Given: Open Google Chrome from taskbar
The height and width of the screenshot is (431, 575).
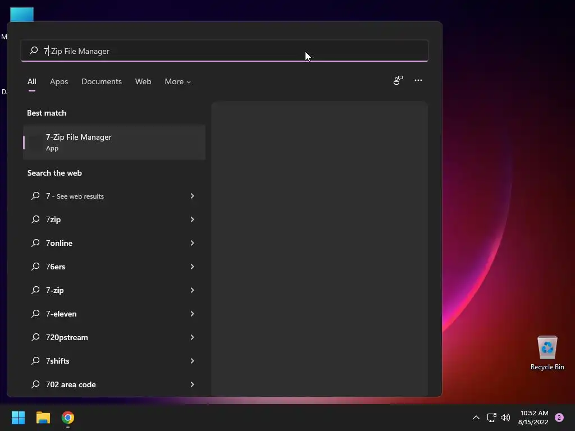Looking at the screenshot, I should 68,418.
